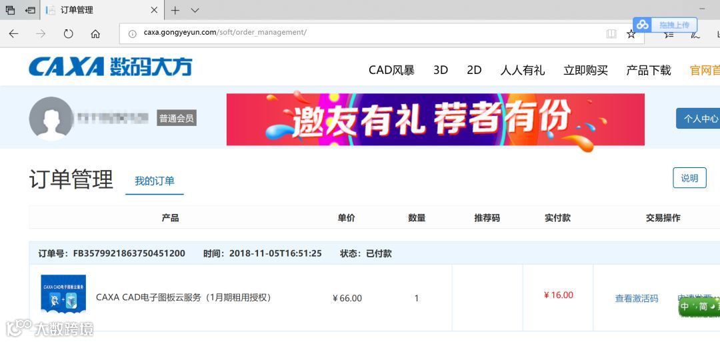Select the 订单管理 browser tab
The image size is (720, 342).
click(101, 10)
